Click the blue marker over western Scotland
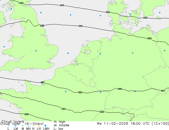 pyautogui.click(x=11, y=9)
